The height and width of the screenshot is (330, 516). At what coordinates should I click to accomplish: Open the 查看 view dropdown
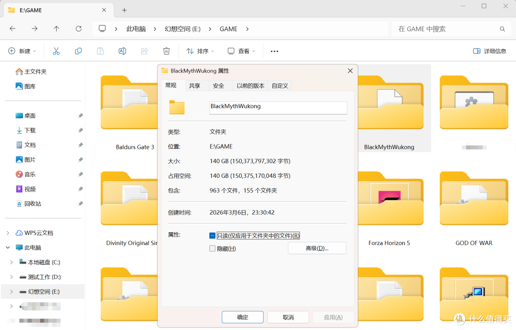pos(242,51)
